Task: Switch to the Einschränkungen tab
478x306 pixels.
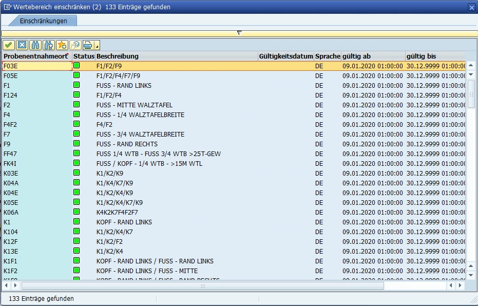Action: pos(43,21)
